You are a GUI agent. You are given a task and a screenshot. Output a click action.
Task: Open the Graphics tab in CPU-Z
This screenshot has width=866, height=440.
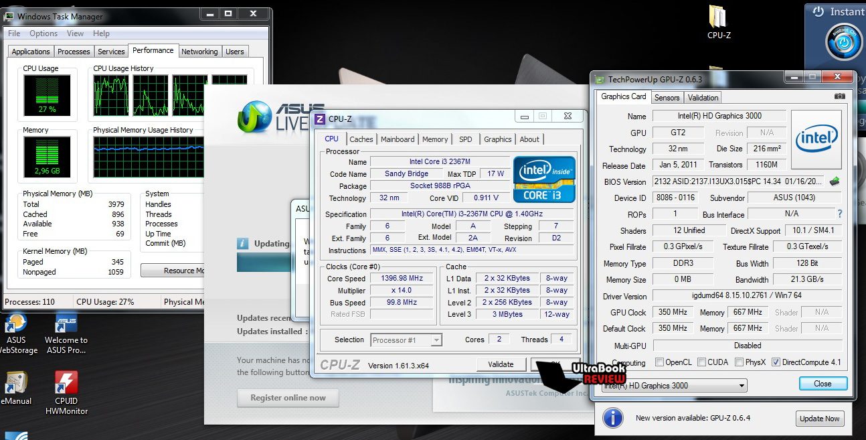pyautogui.click(x=498, y=139)
